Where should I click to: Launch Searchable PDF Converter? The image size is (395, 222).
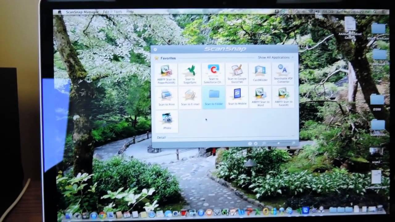[283, 74]
